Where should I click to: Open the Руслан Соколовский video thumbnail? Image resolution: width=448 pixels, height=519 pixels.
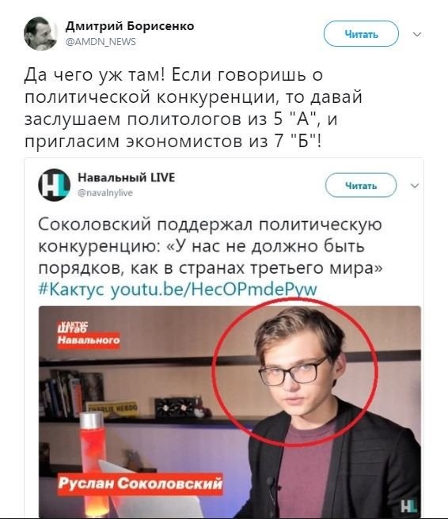(230, 411)
